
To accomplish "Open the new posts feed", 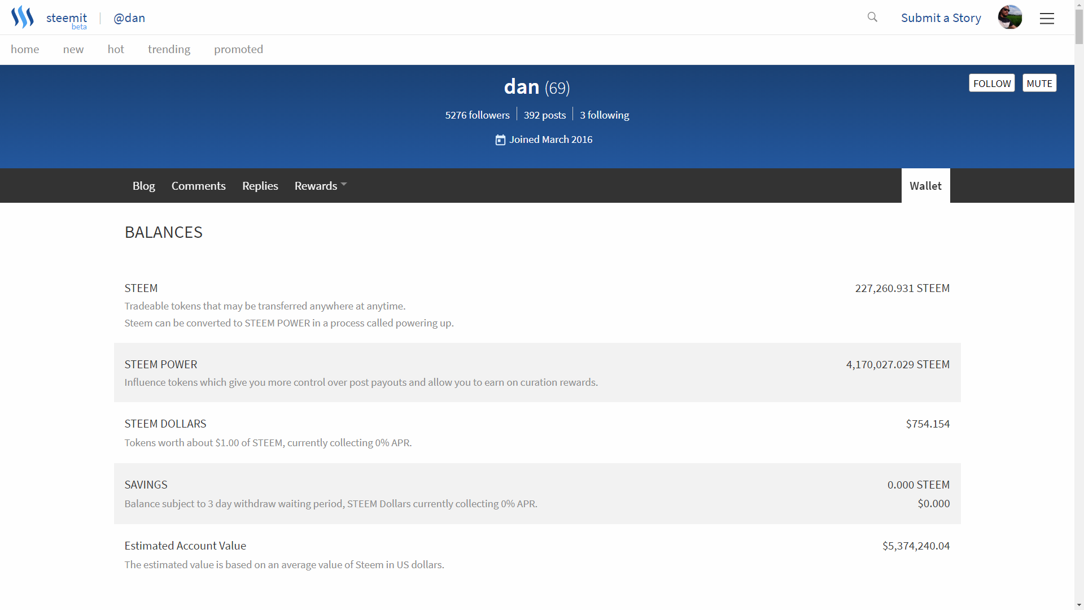I will click(x=73, y=49).
